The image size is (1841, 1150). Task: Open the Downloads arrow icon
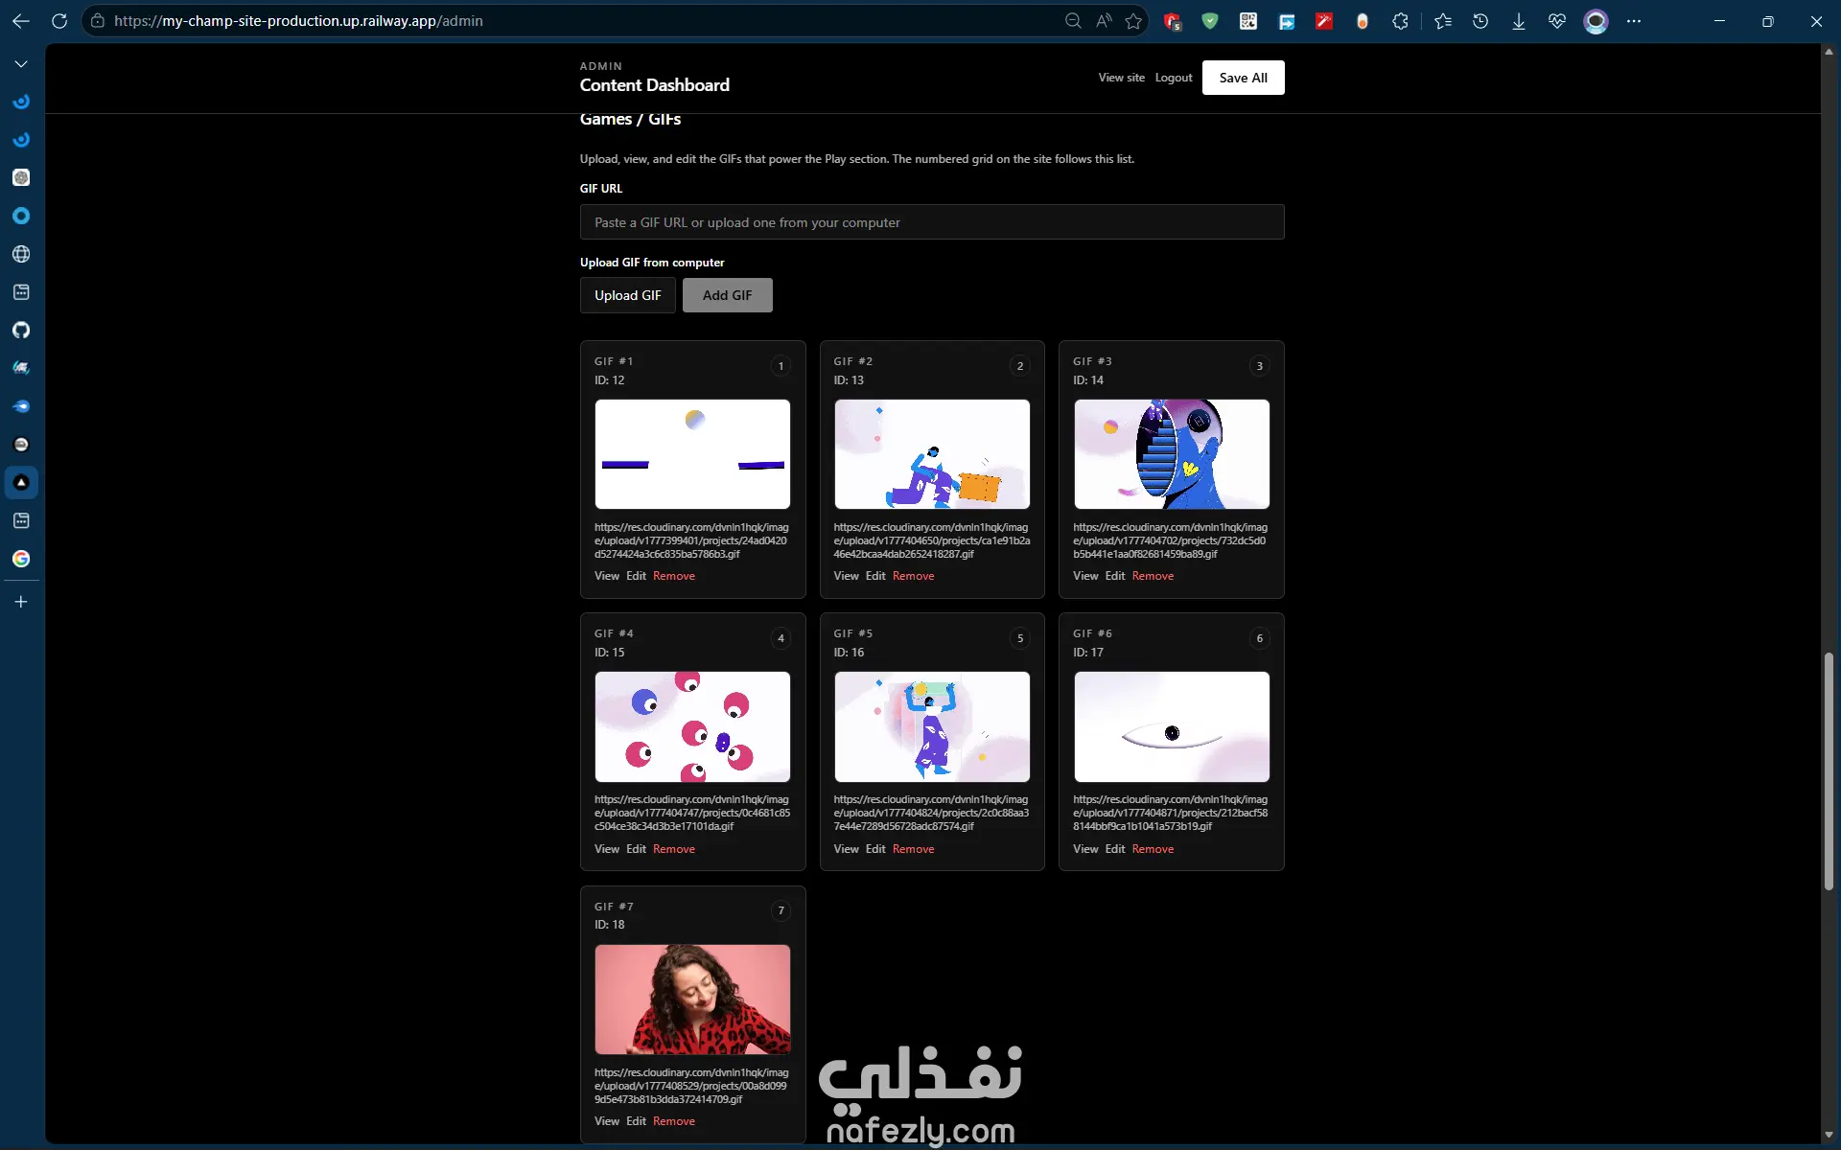point(1519,21)
